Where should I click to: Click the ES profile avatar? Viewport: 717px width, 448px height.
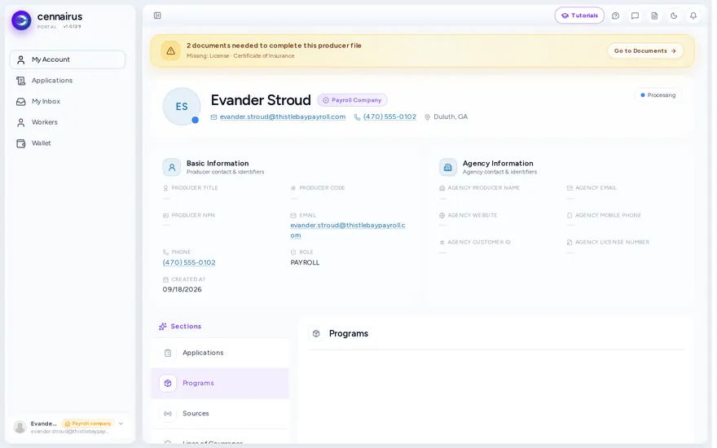pyautogui.click(x=182, y=107)
